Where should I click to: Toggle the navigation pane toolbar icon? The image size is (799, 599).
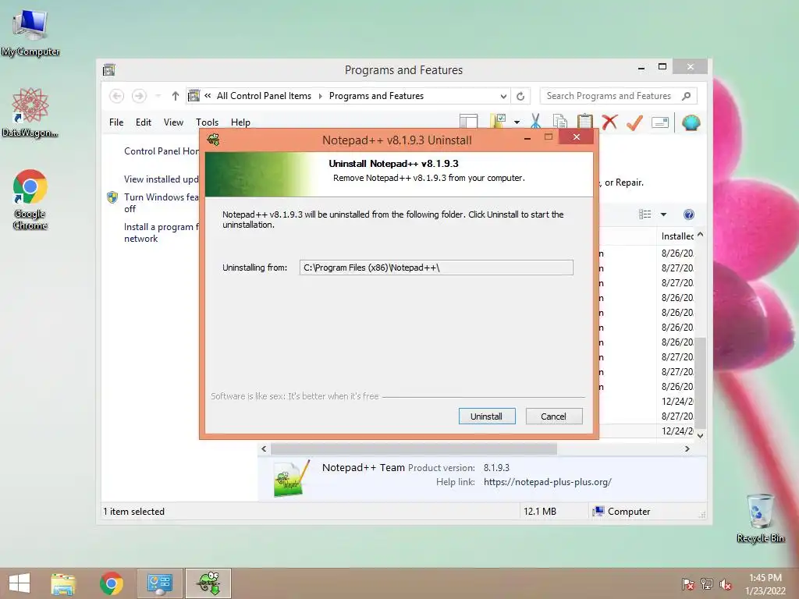click(468, 122)
